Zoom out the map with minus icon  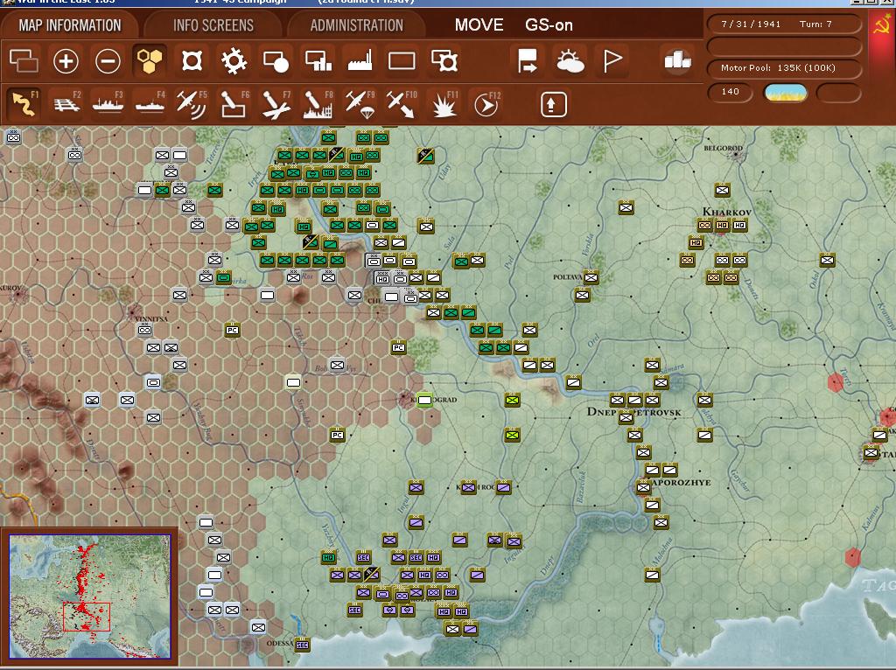click(x=108, y=60)
